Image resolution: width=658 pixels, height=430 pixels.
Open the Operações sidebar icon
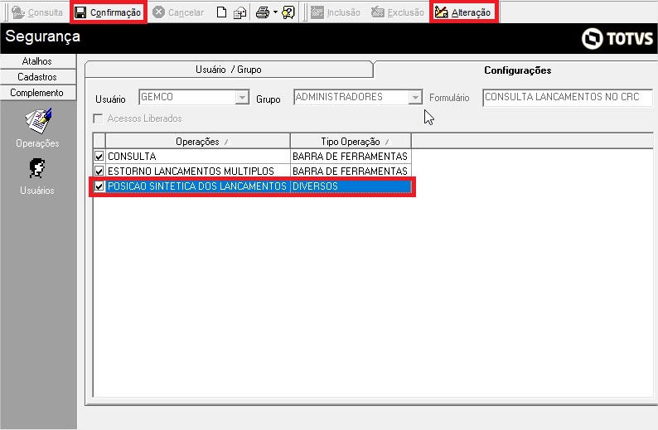38,128
